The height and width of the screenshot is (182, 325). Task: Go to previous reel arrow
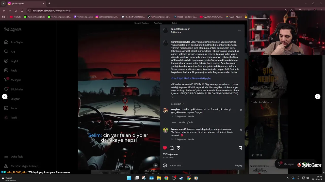click(5, 97)
